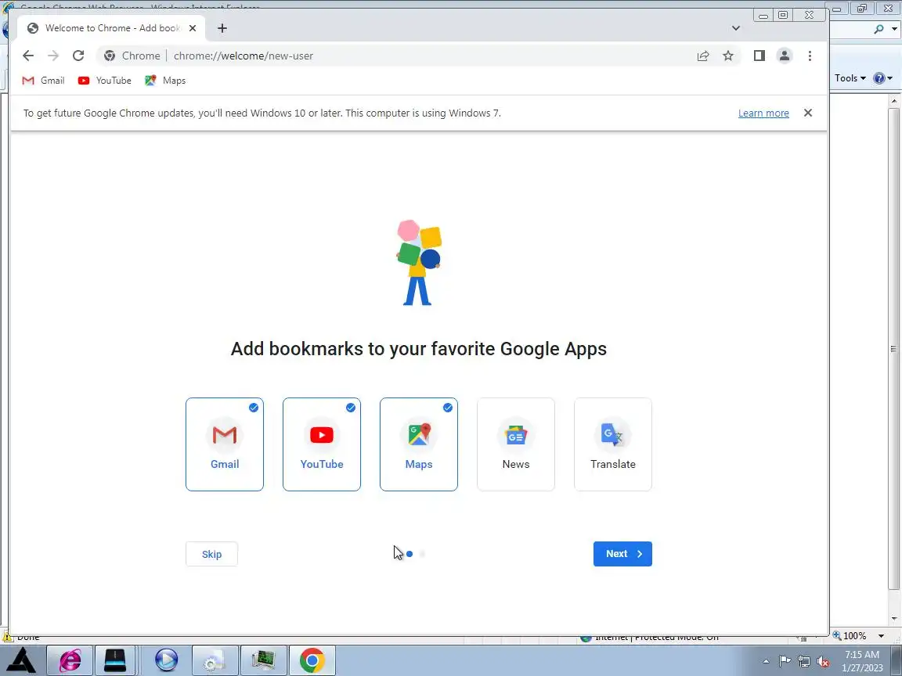The width and height of the screenshot is (902, 676).
Task: Open Internet Explorer help dropdown
Action: coord(883,78)
